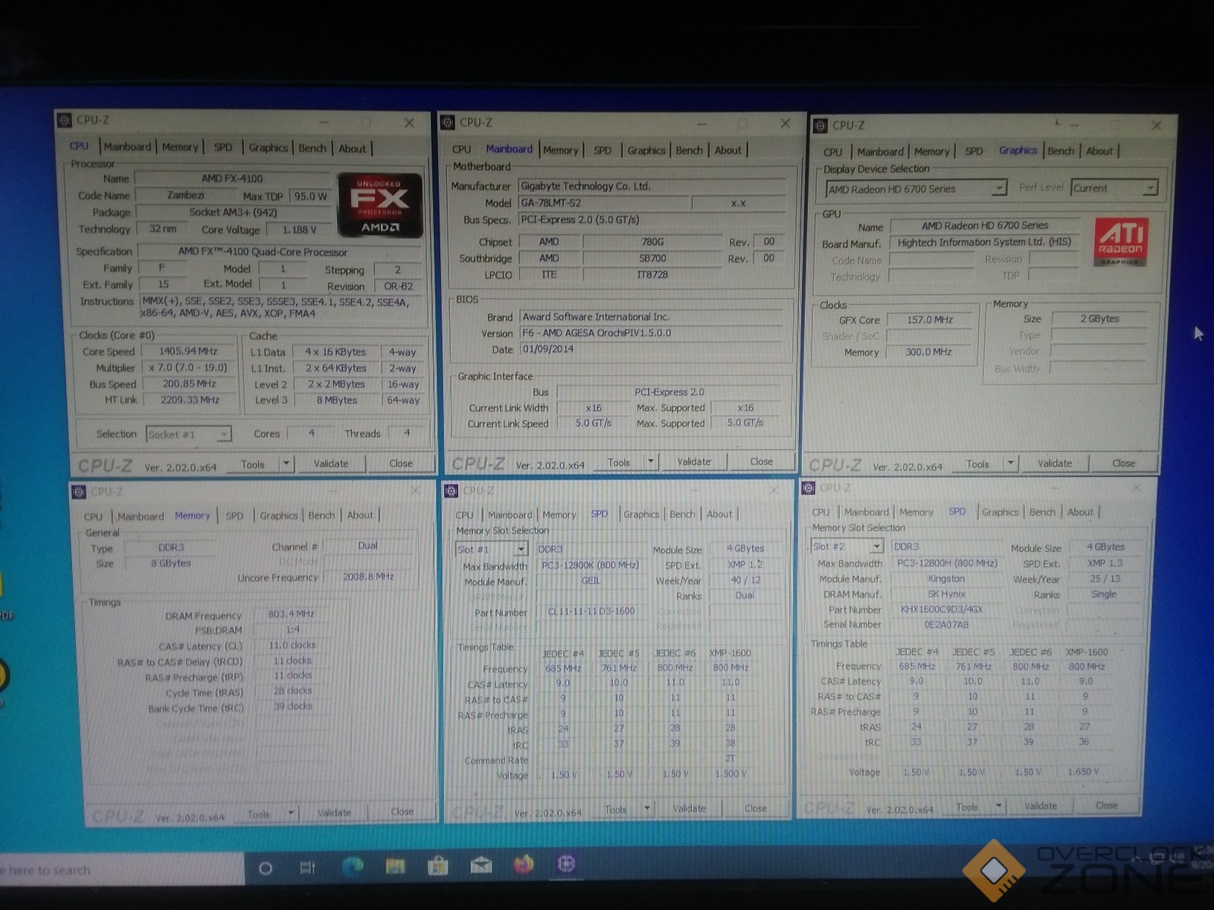Select the manufacturer "Gigabyte Technology Co. Ltd."

coord(585,186)
